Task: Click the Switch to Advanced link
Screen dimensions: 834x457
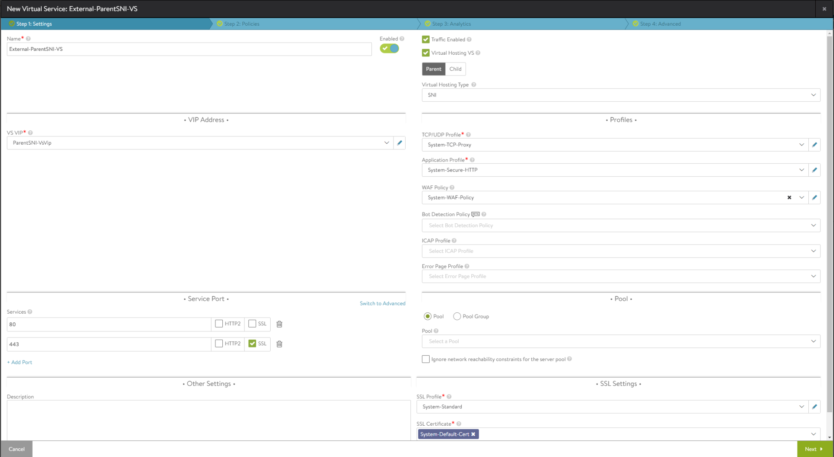Action: [x=382, y=303]
